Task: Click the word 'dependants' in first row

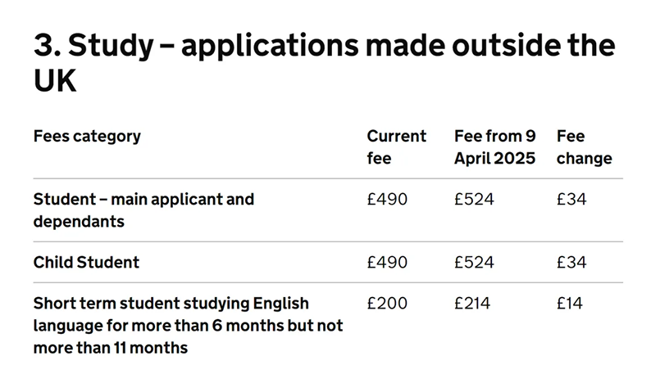Action: point(79,221)
